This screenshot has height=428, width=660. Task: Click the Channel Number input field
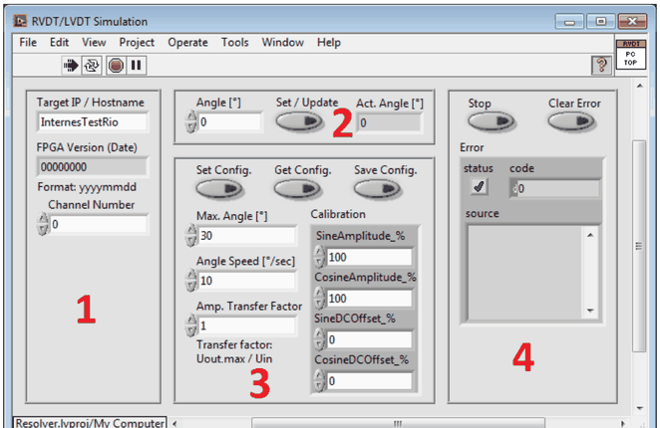(99, 224)
